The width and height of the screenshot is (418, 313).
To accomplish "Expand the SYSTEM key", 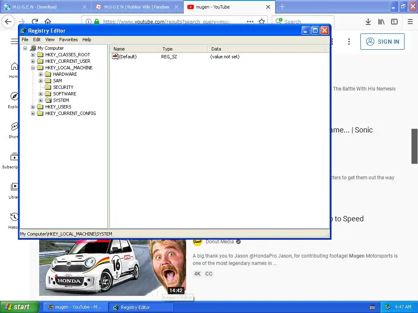I will coord(40,100).
